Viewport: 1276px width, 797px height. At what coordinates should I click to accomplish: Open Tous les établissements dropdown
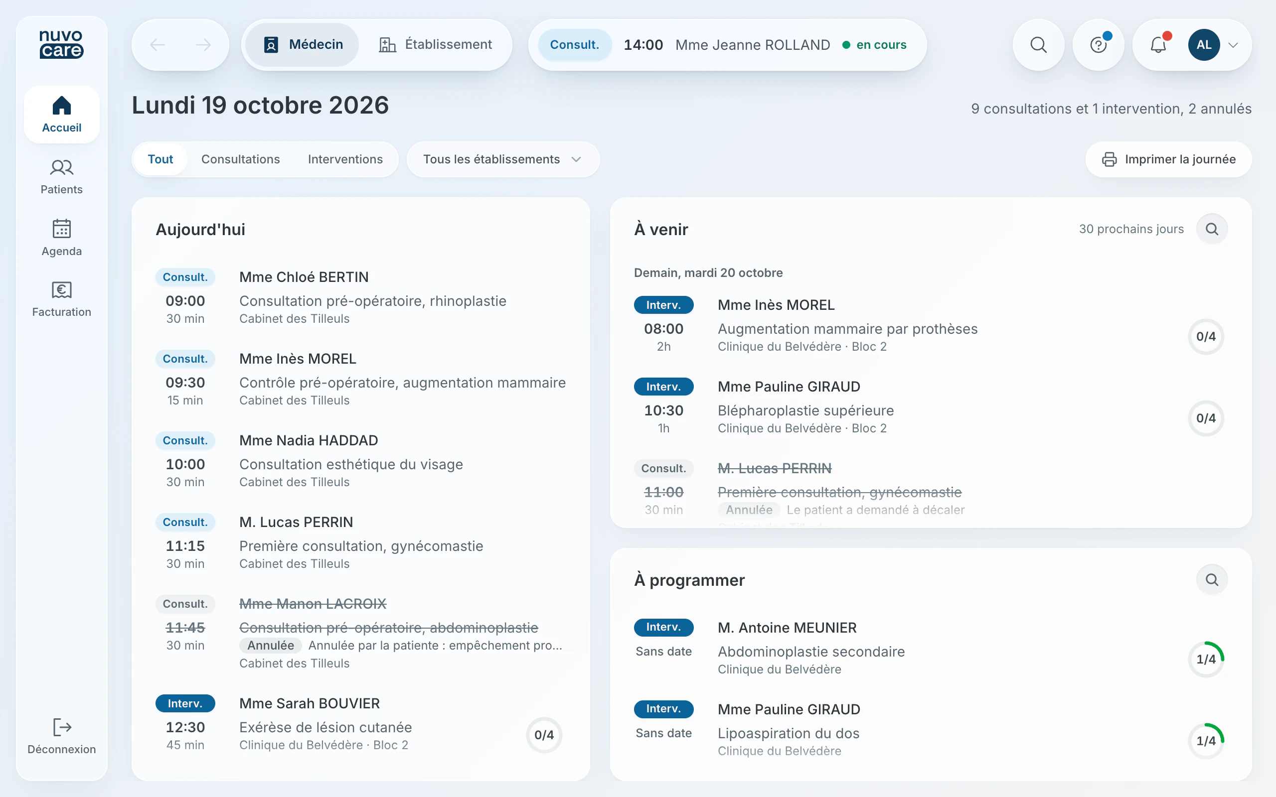tap(502, 159)
